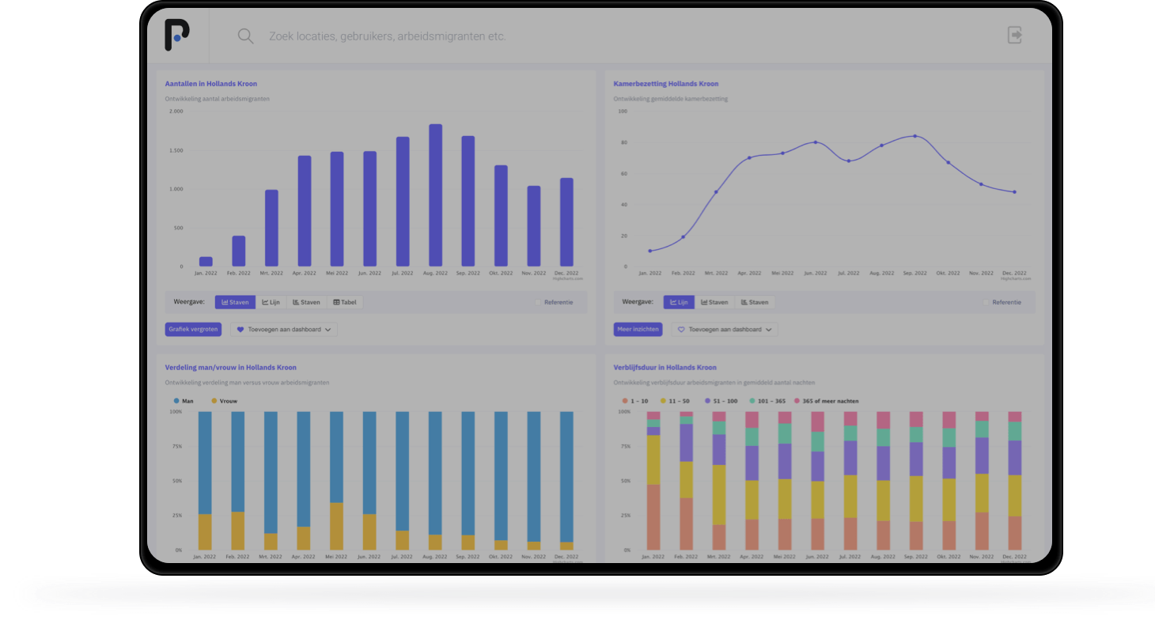Image resolution: width=1155 pixels, height=620 pixels.
Task: Click the Grafiek vergroten button
Action: (x=193, y=329)
